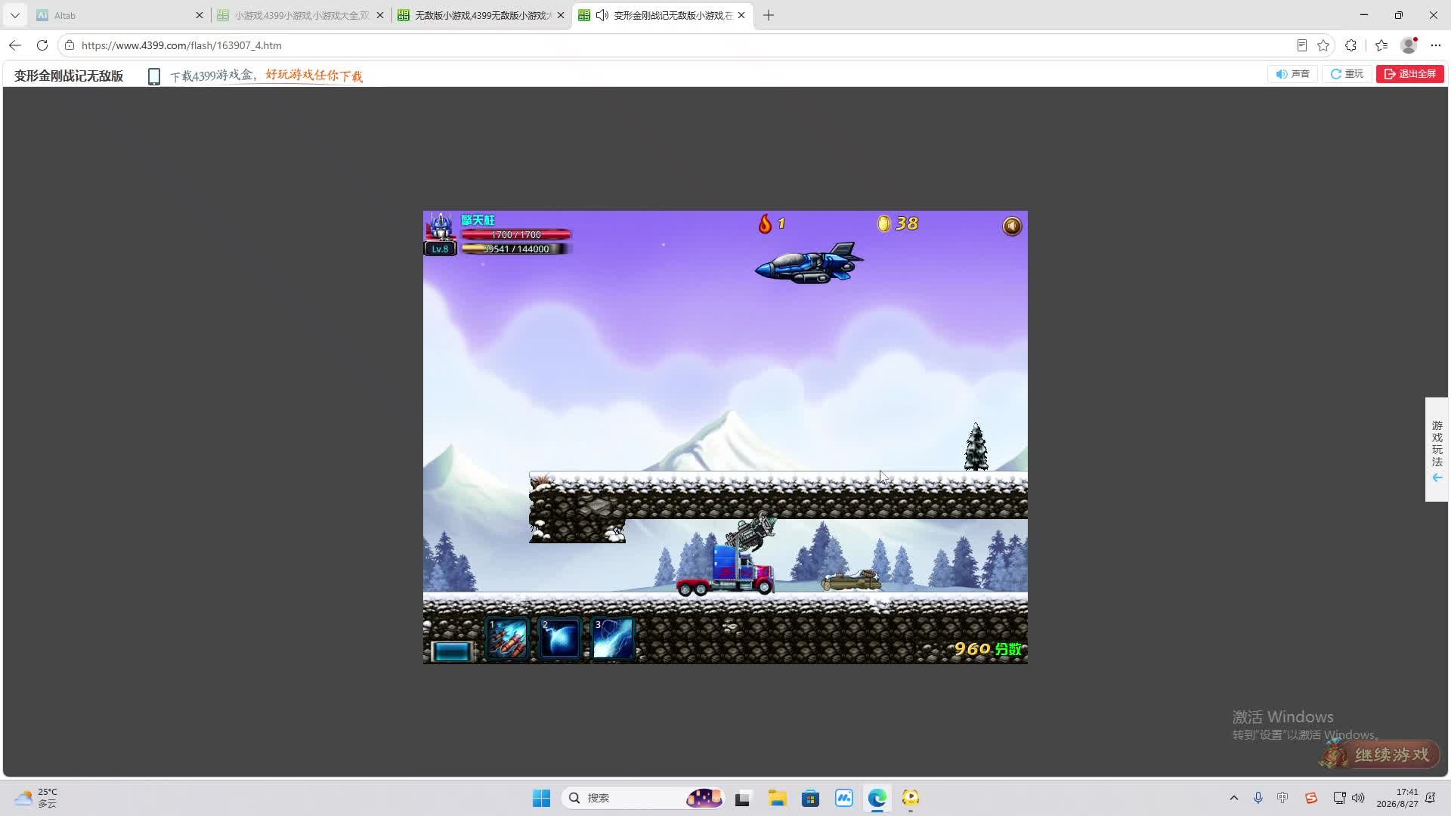The image size is (1451, 816).
Task: Activate skill 2 blue orb icon
Action: point(560,638)
